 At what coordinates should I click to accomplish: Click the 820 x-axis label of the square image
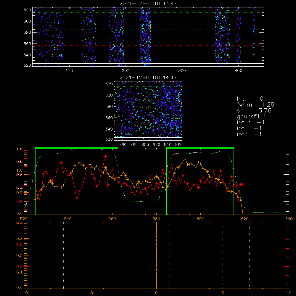pos(156,145)
